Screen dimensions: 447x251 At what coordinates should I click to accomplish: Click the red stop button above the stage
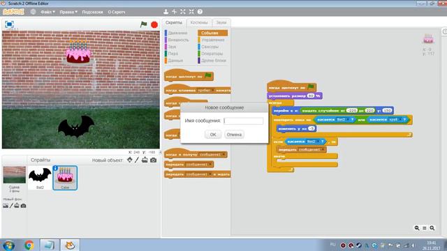click(x=154, y=25)
